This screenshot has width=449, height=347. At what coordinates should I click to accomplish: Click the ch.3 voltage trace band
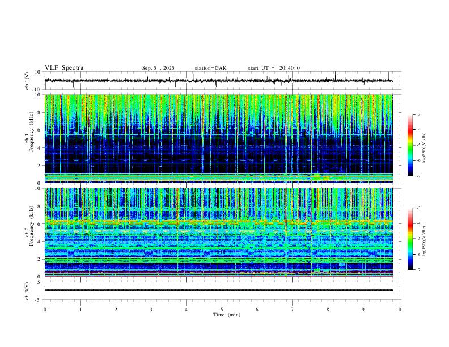218,290
